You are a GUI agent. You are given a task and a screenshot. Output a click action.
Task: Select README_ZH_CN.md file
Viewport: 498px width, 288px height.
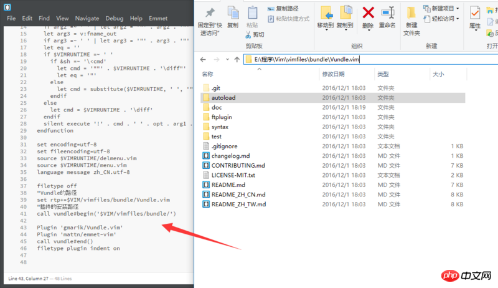tap(333, 194)
